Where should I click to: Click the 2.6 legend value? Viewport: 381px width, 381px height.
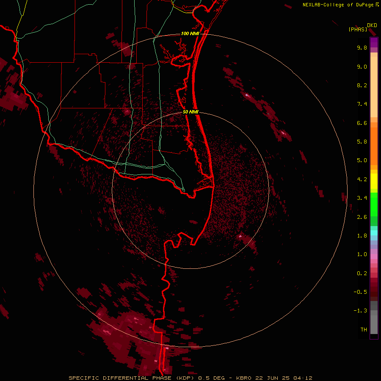(x=362, y=217)
